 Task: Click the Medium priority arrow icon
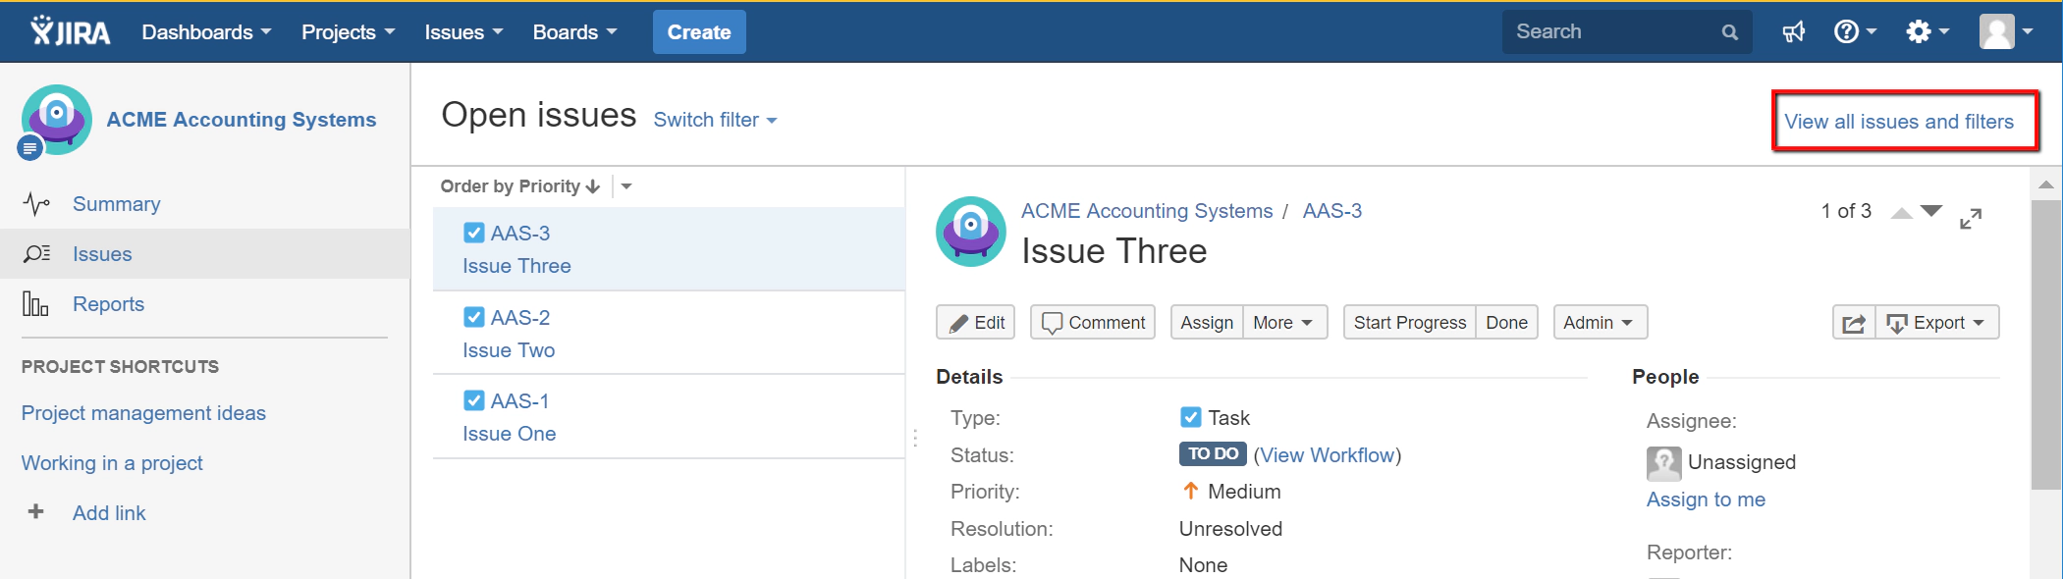1190,491
